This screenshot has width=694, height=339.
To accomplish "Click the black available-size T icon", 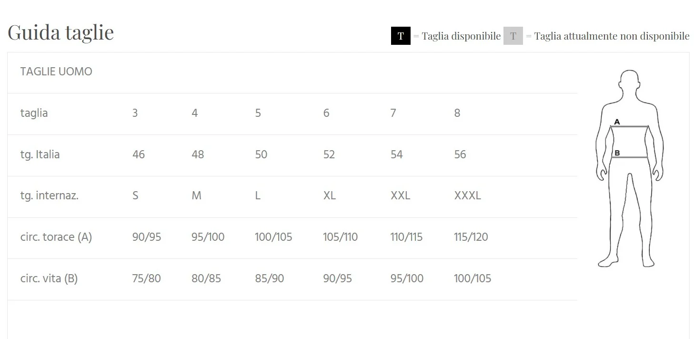I will (x=401, y=36).
